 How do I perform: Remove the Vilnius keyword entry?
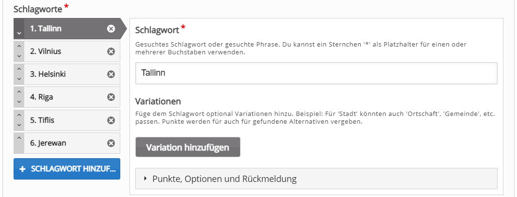pos(111,51)
